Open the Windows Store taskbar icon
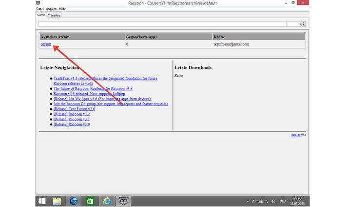 [90, 201]
